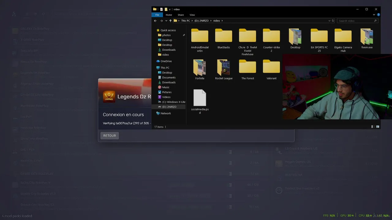This screenshot has width=392, height=220.
Task: Open the Rocket League folder
Action: click(x=224, y=70)
